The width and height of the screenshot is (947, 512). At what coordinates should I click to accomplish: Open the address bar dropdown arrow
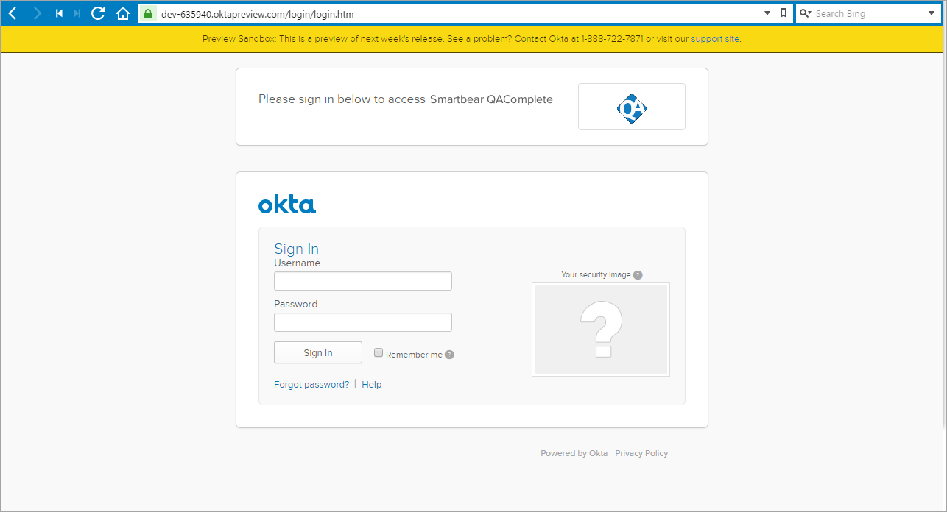[766, 13]
